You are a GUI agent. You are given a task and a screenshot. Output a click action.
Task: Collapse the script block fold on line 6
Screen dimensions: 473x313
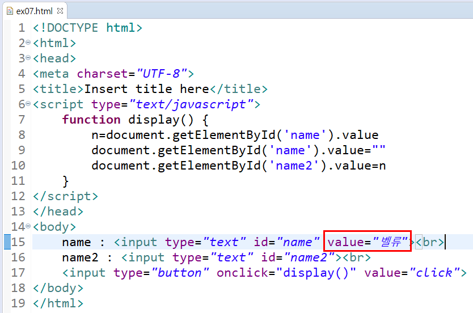pyautogui.click(x=28, y=104)
